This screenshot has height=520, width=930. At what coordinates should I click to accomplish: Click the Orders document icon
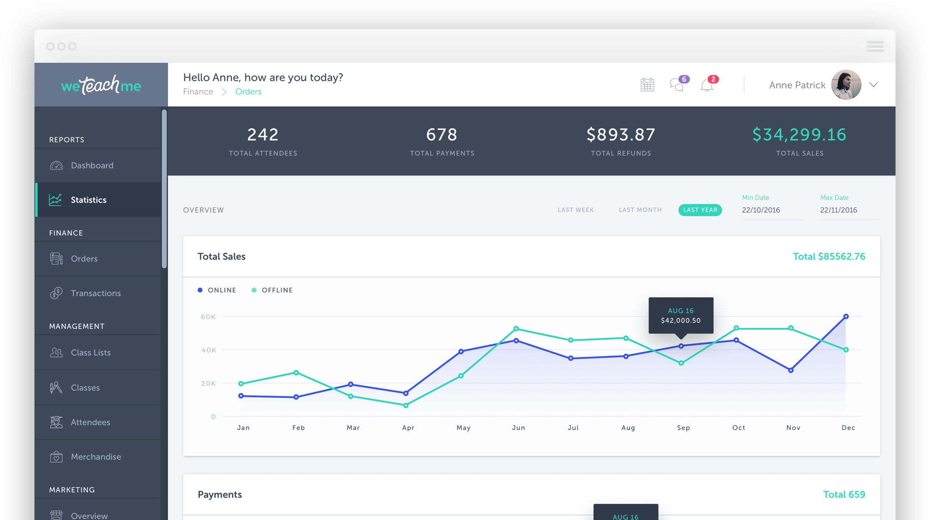coord(56,259)
